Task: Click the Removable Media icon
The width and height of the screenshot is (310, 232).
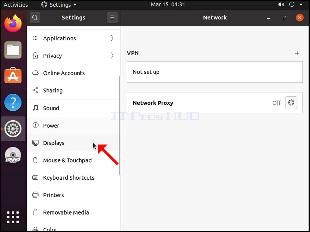Action: click(x=35, y=212)
